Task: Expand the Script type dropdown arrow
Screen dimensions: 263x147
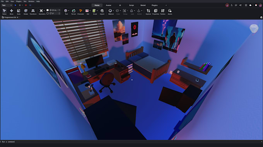Action: [97, 11]
